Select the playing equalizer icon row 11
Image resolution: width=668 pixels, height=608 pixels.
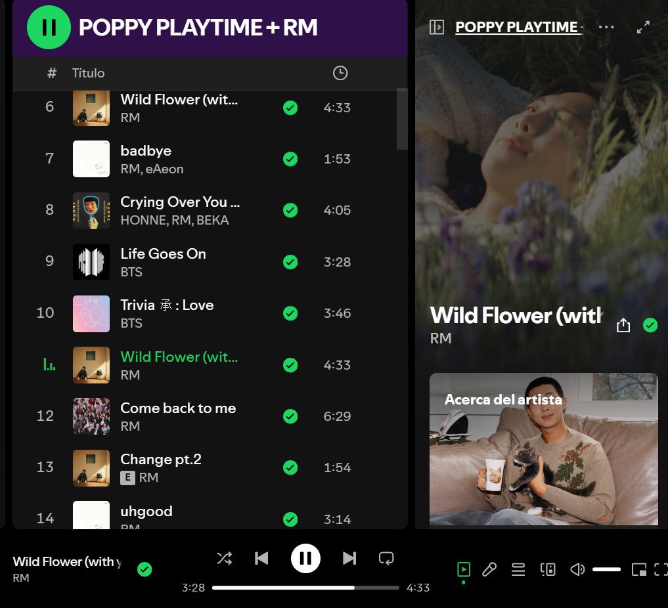point(49,365)
